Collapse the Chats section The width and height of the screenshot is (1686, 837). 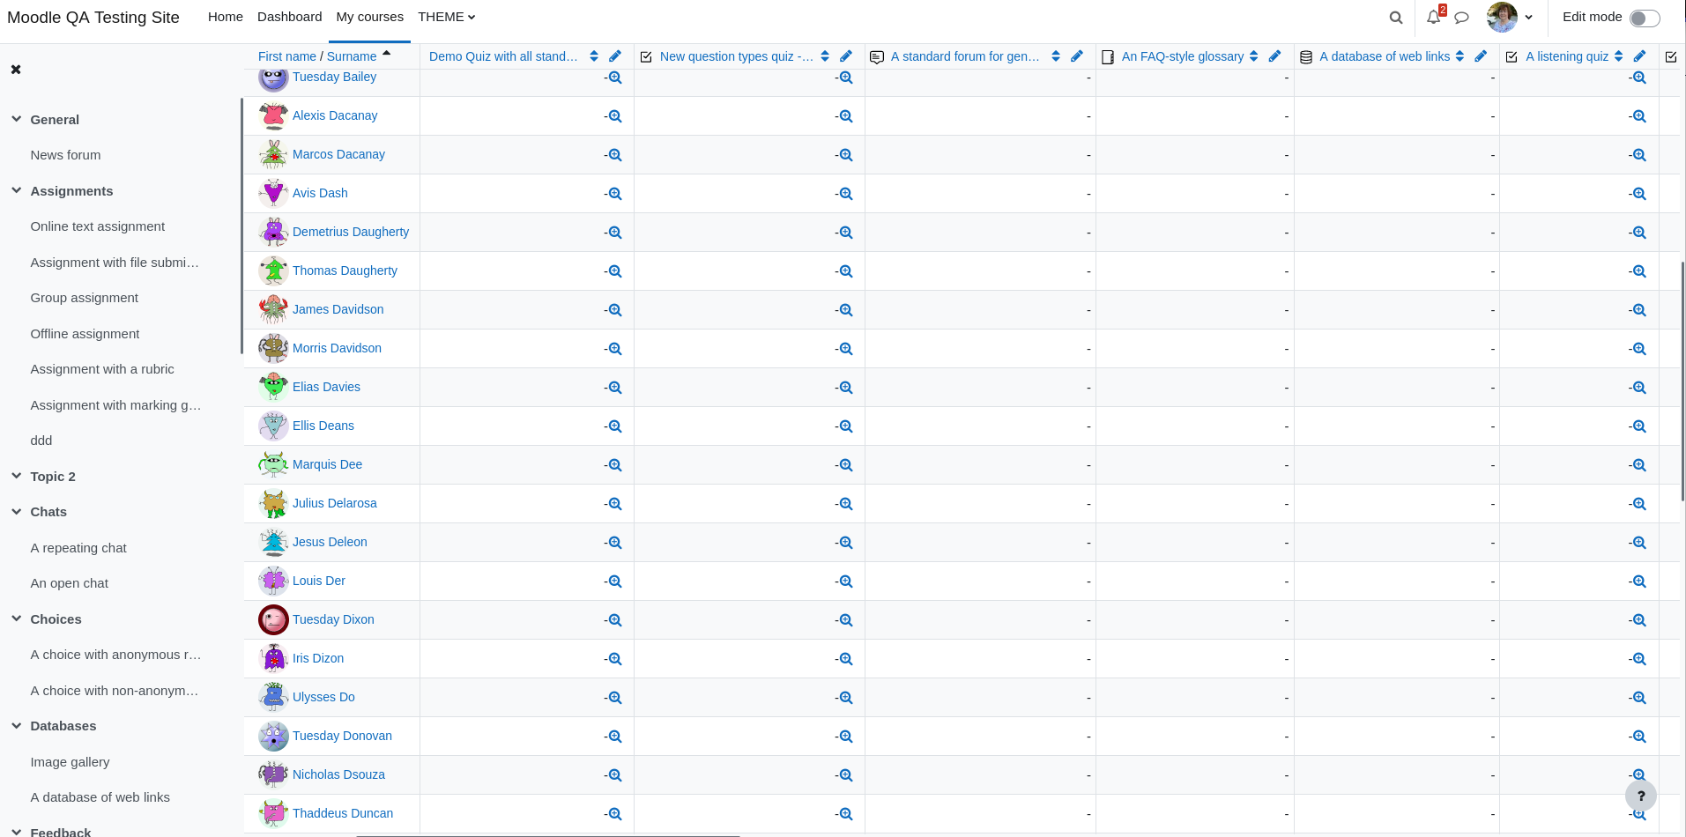point(16,511)
